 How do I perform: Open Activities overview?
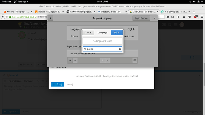(x=7, y=1)
